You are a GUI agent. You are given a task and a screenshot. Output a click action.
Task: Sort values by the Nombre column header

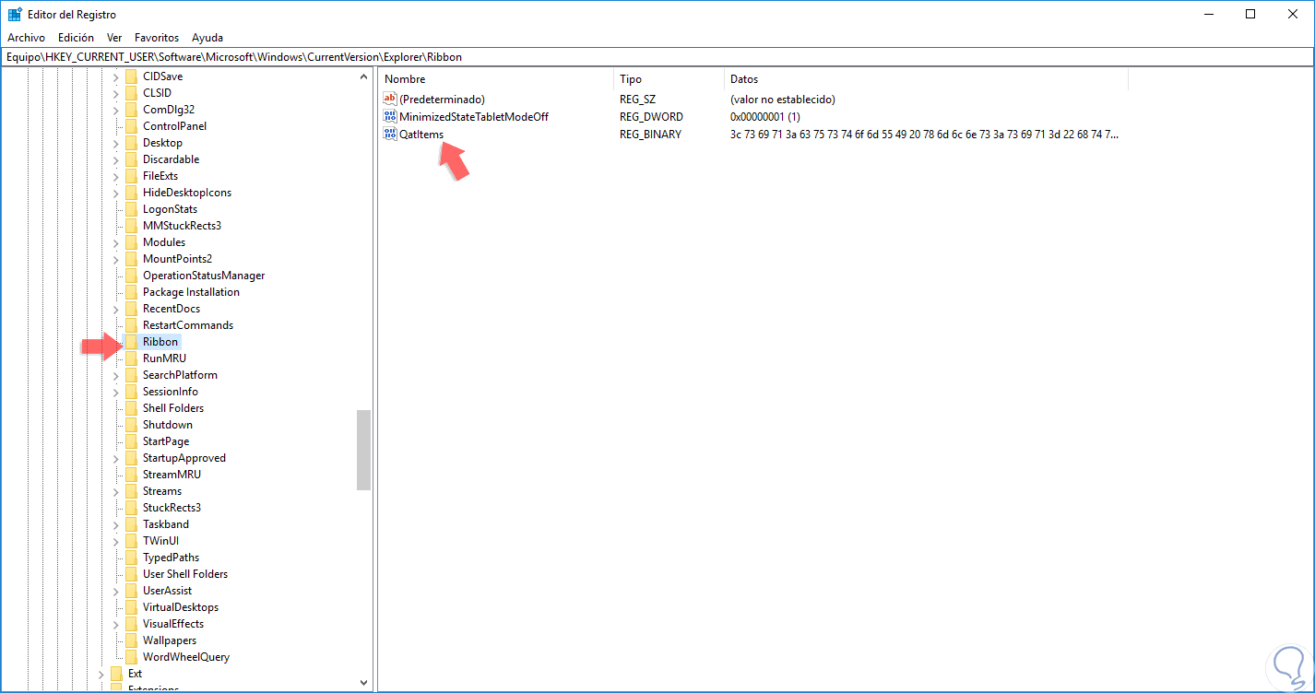(496, 79)
